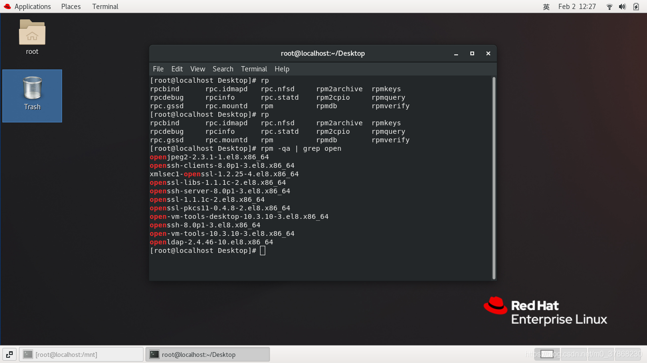The image size is (647, 363).
Task: Switch to the [root@localhost:/mnt] taskbar window
Action: tap(81, 354)
